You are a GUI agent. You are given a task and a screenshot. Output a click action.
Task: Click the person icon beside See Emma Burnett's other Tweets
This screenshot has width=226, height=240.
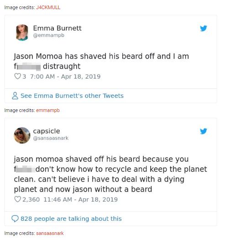click(x=15, y=96)
